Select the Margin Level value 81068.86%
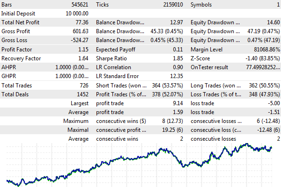 pos(267,50)
